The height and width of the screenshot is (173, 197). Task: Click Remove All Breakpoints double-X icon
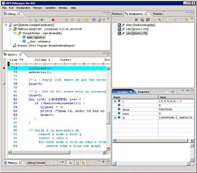[x=142, y=20]
